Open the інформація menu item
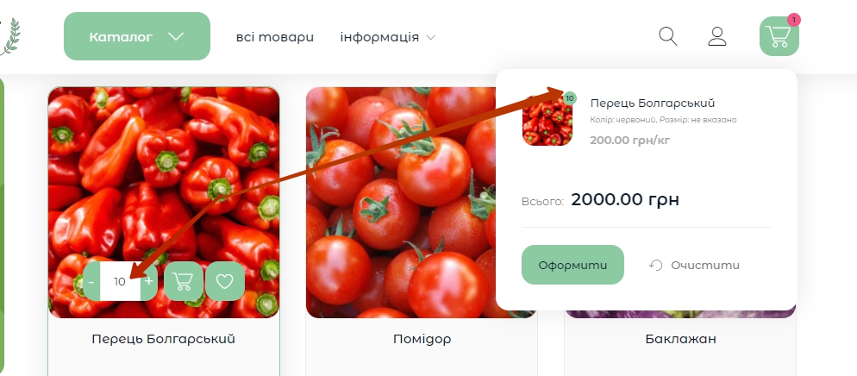 379,37
